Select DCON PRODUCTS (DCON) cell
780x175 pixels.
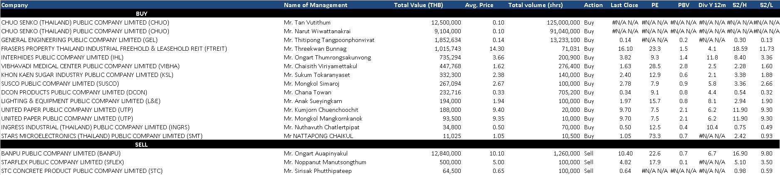pyautogui.click(x=74, y=92)
